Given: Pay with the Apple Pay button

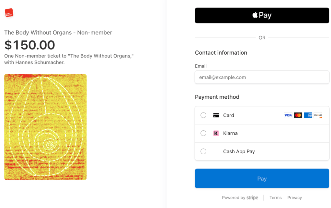Looking at the screenshot, I should tap(262, 16).
